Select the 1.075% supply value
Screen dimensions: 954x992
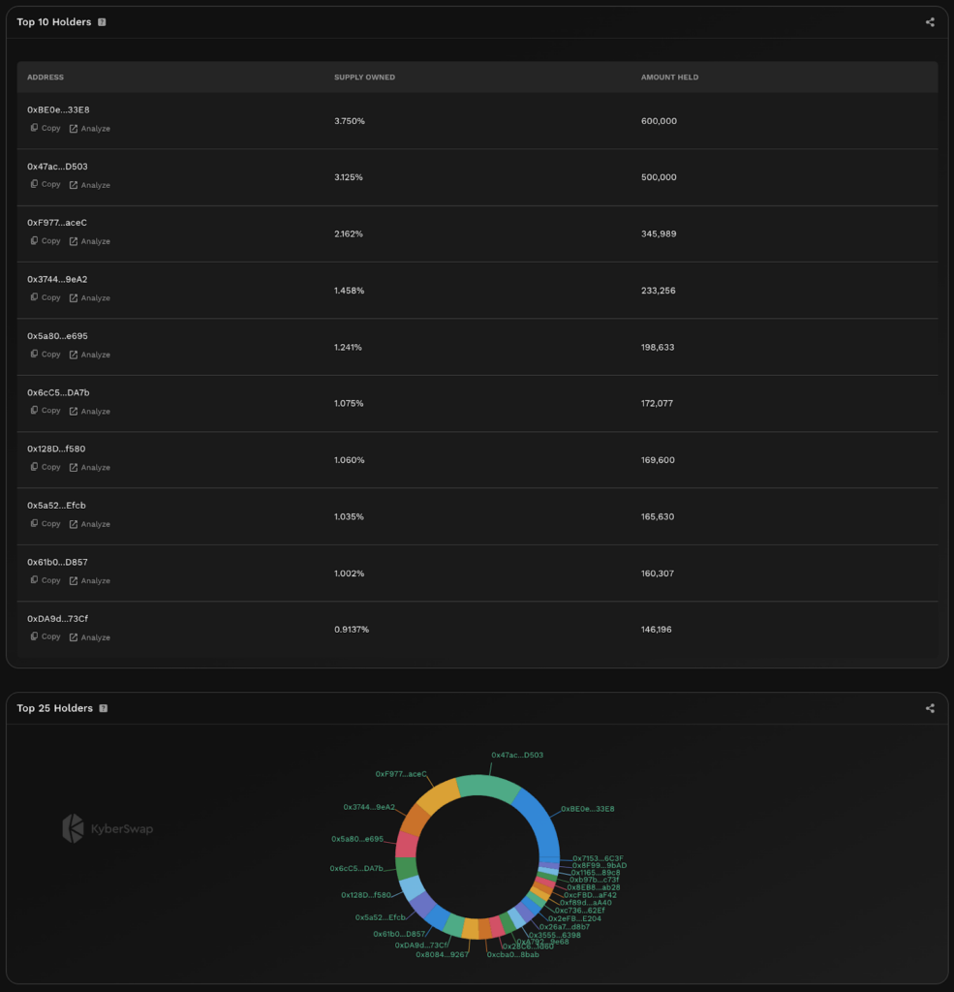349,403
